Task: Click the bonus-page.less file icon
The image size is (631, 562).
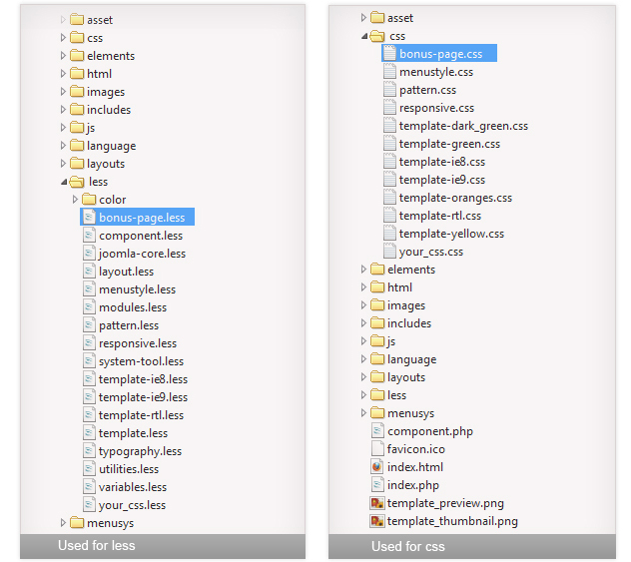Action: coord(89,218)
